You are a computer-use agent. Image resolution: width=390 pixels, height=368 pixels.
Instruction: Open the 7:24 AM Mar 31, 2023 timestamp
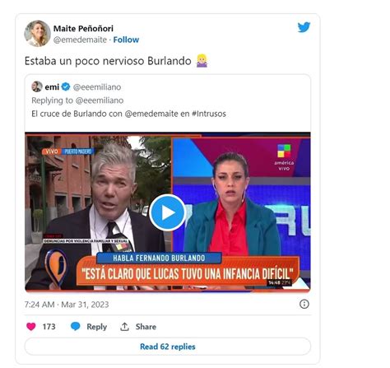pyautogui.click(x=67, y=305)
